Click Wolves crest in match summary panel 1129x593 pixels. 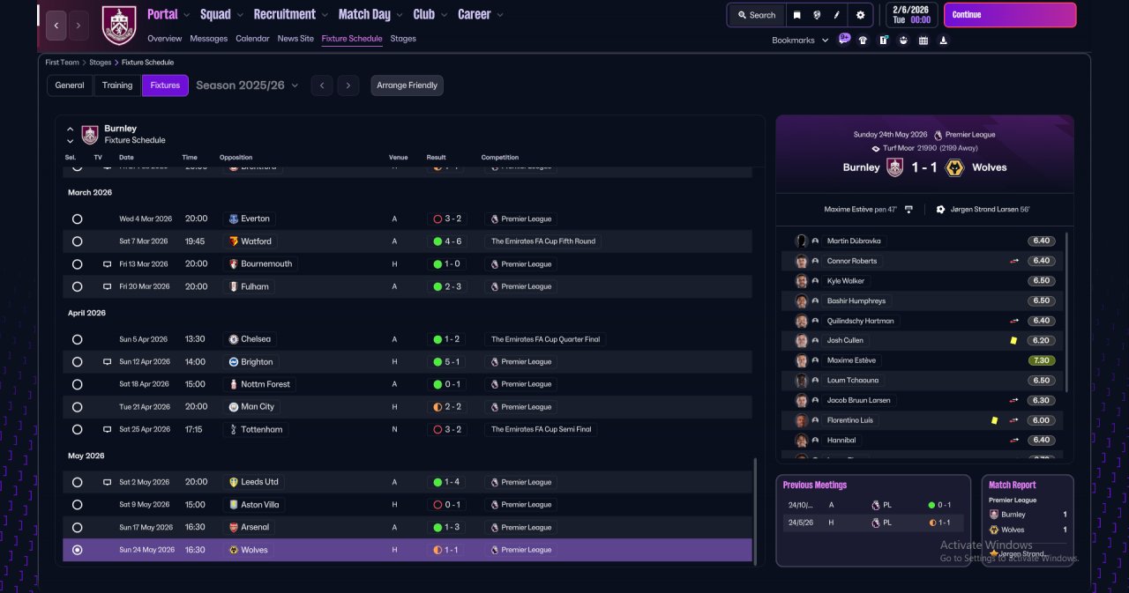click(x=953, y=167)
